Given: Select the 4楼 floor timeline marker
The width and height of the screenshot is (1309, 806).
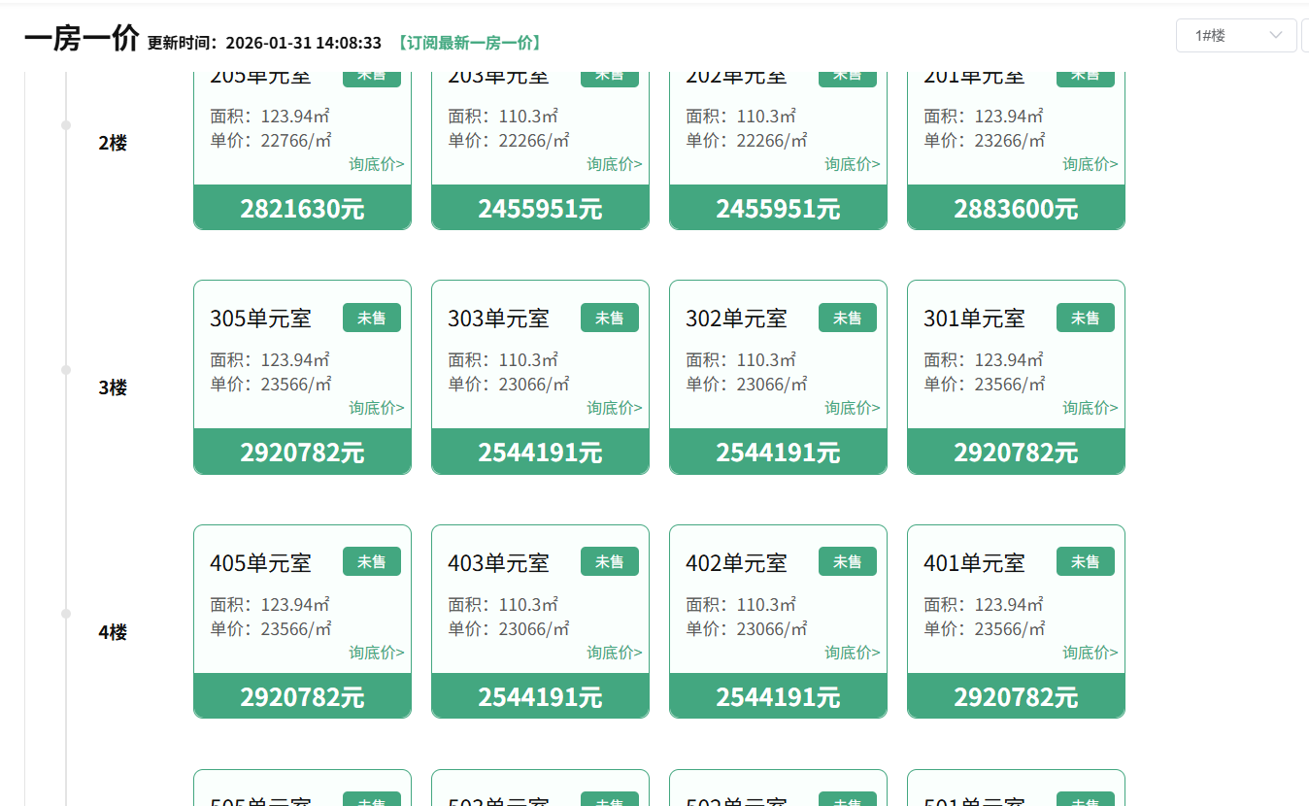Looking at the screenshot, I should (66, 614).
